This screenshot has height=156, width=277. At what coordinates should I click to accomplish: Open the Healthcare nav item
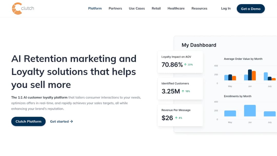tap(176, 8)
